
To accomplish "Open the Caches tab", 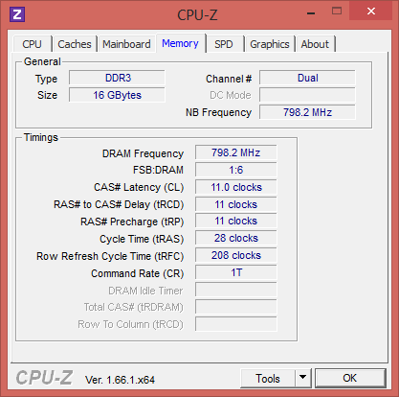I will click(x=75, y=44).
